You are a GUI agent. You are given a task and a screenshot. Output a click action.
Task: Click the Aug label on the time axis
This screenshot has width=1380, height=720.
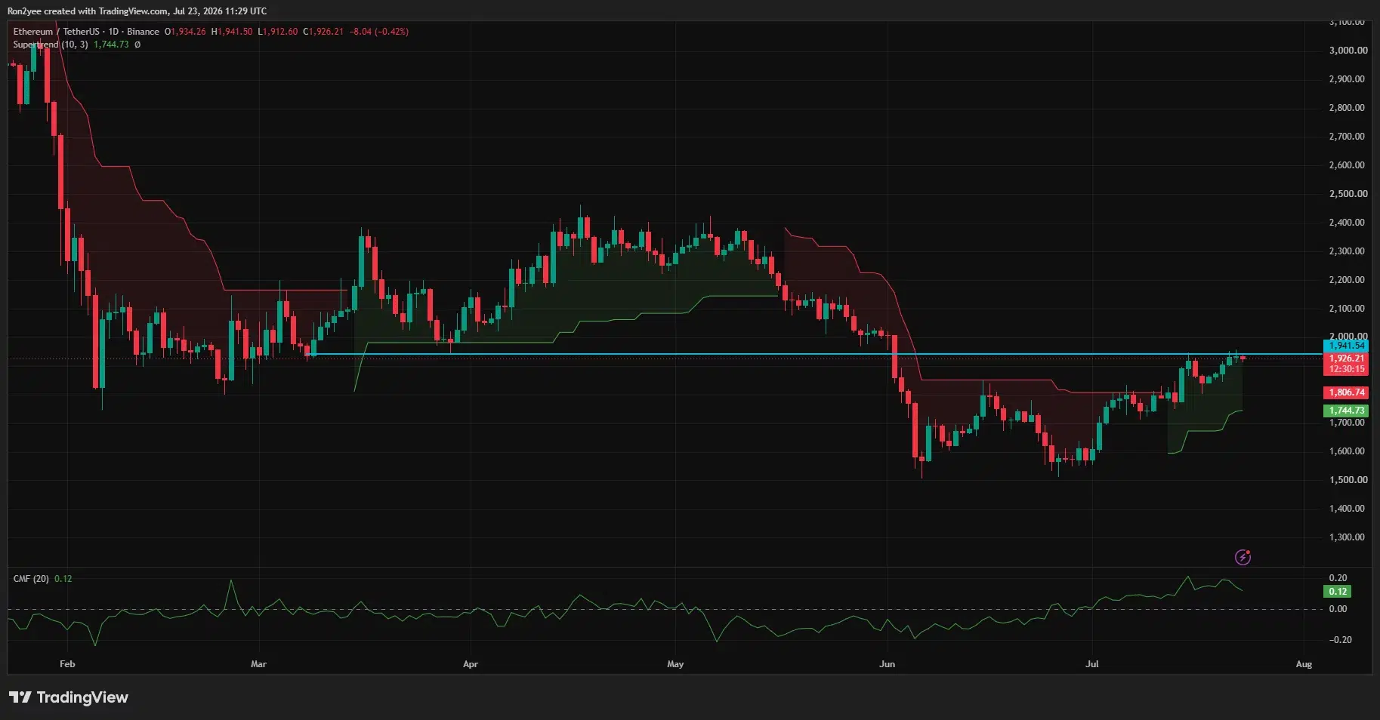pyautogui.click(x=1304, y=664)
